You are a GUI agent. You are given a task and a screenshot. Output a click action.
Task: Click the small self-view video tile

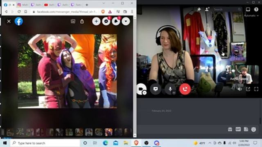pyautogui.click(x=242, y=74)
